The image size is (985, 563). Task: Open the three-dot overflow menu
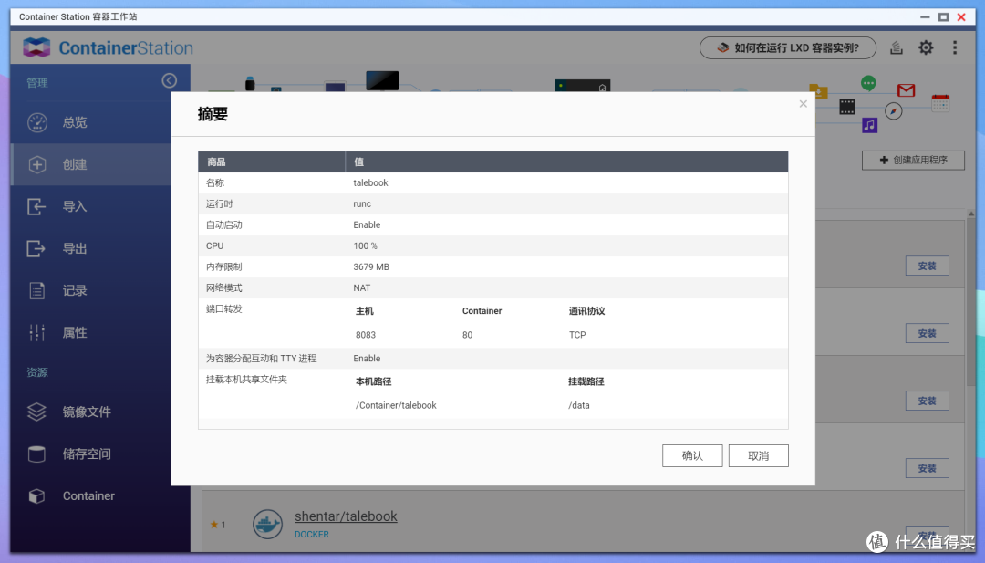tap(955, 47)
